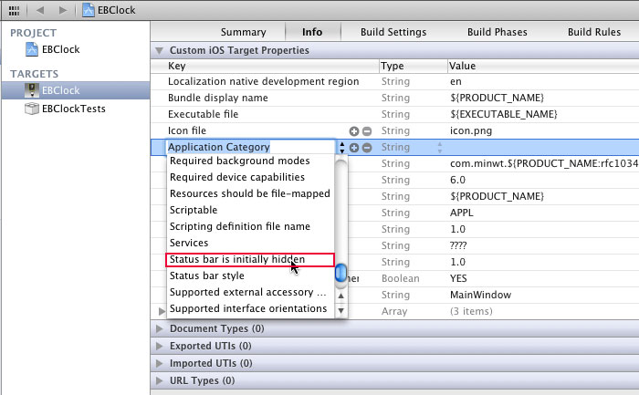Add row after Application Category with plus
This screenshot has height=395, width=639.
[x=354, y=148]
